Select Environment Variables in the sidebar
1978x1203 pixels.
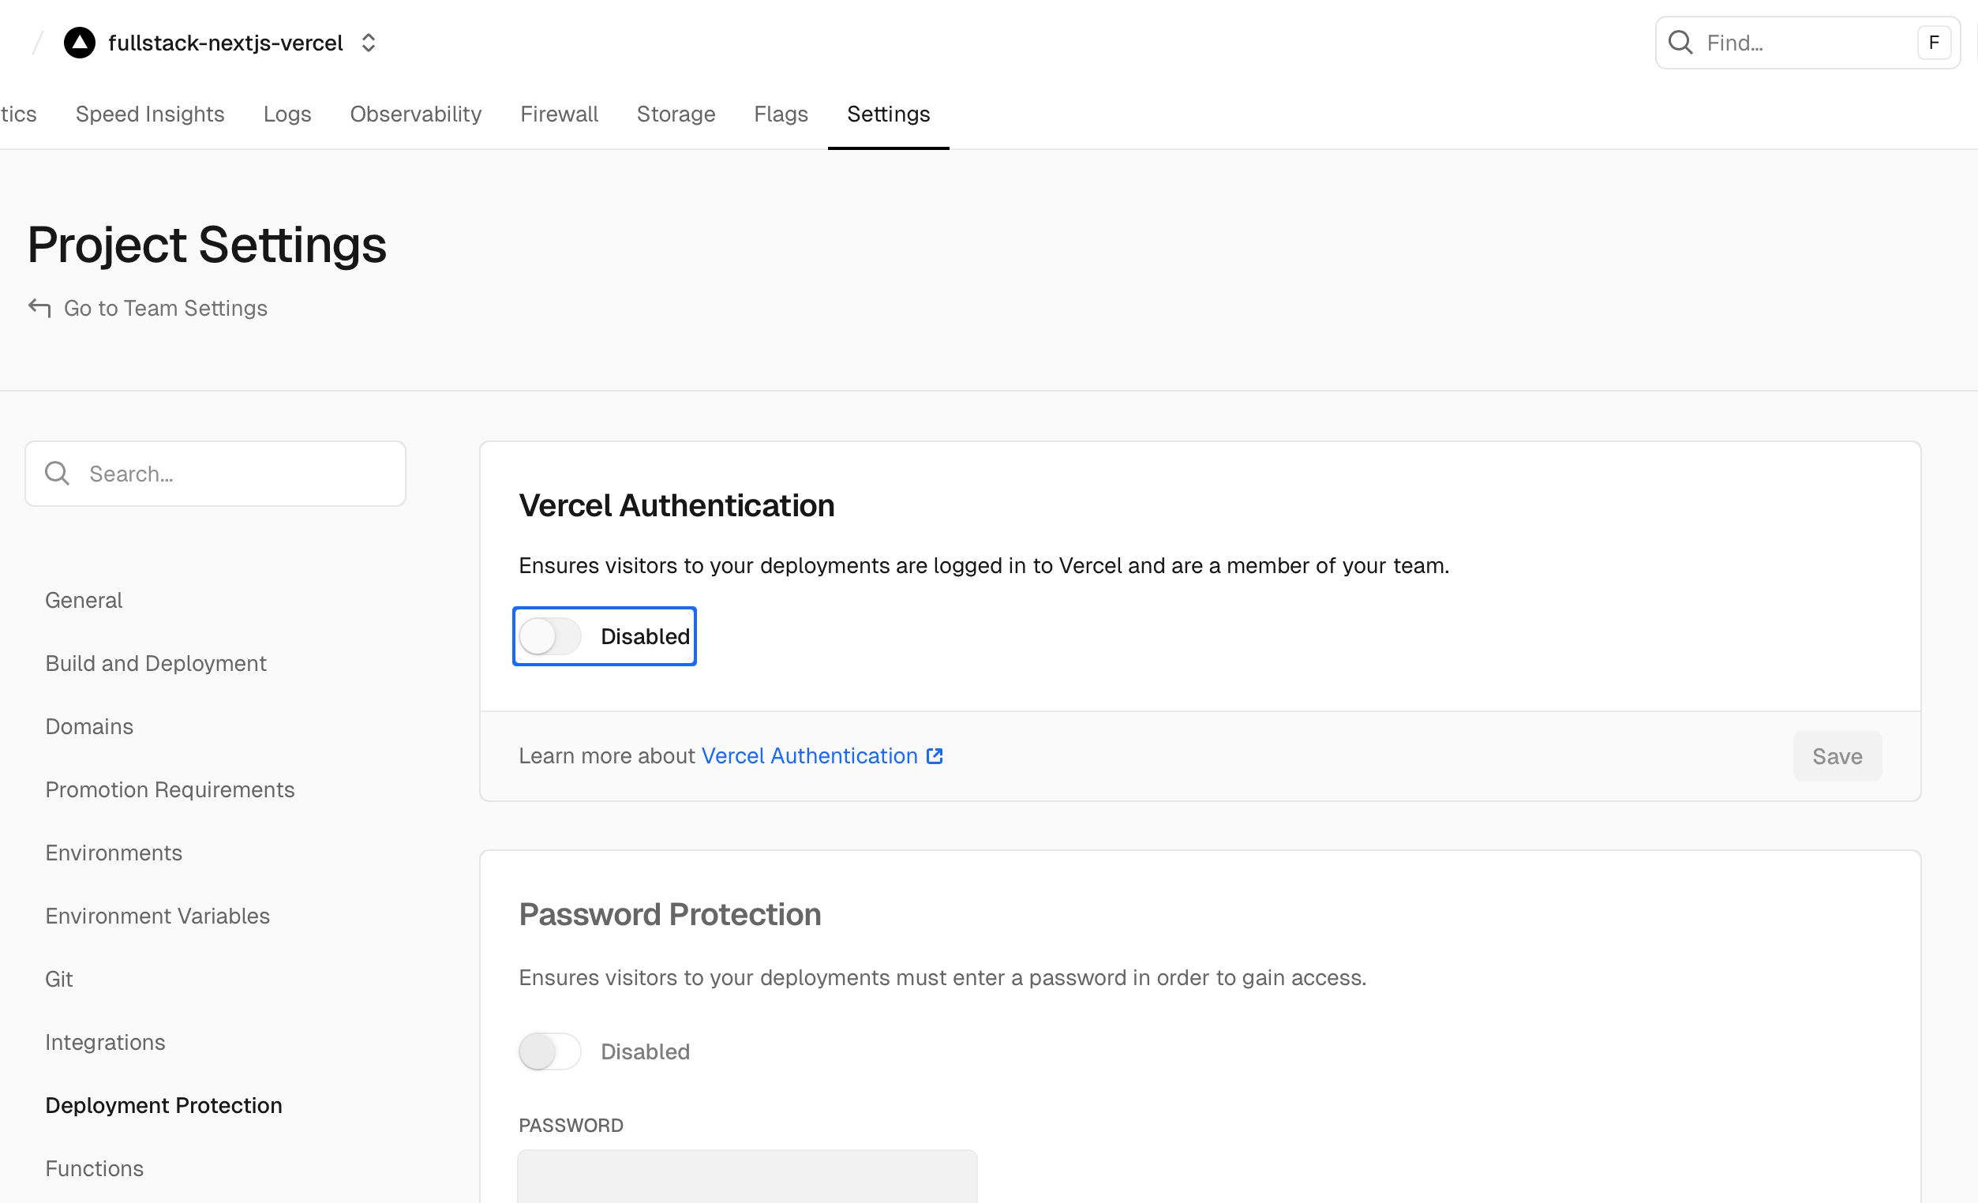coord(157,916)
